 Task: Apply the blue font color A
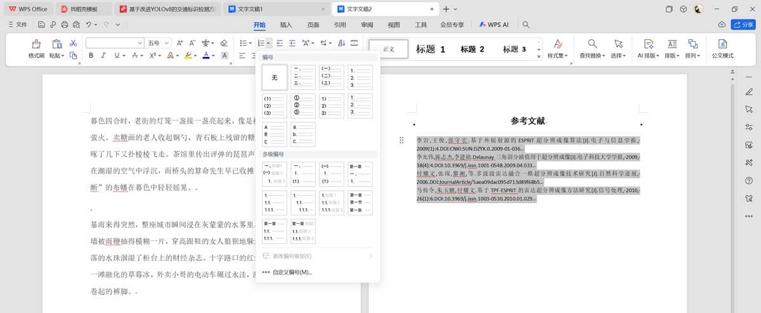point(205,56)
